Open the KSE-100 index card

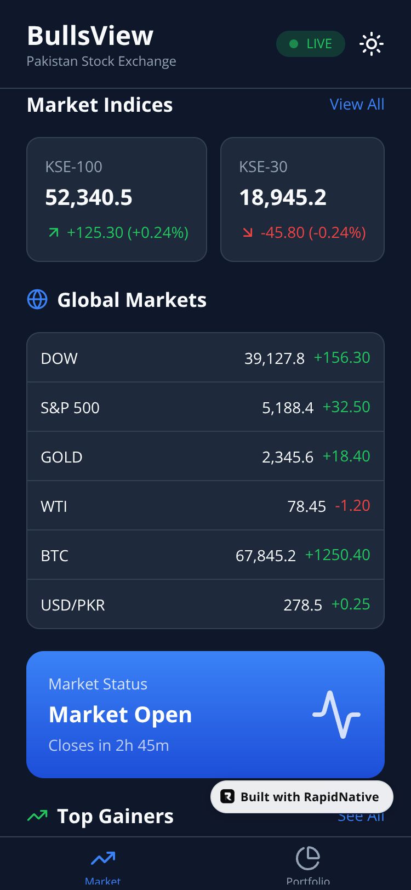117,199
